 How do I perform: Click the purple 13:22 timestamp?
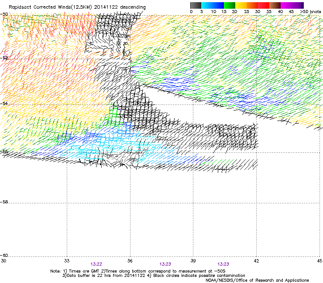96,264
